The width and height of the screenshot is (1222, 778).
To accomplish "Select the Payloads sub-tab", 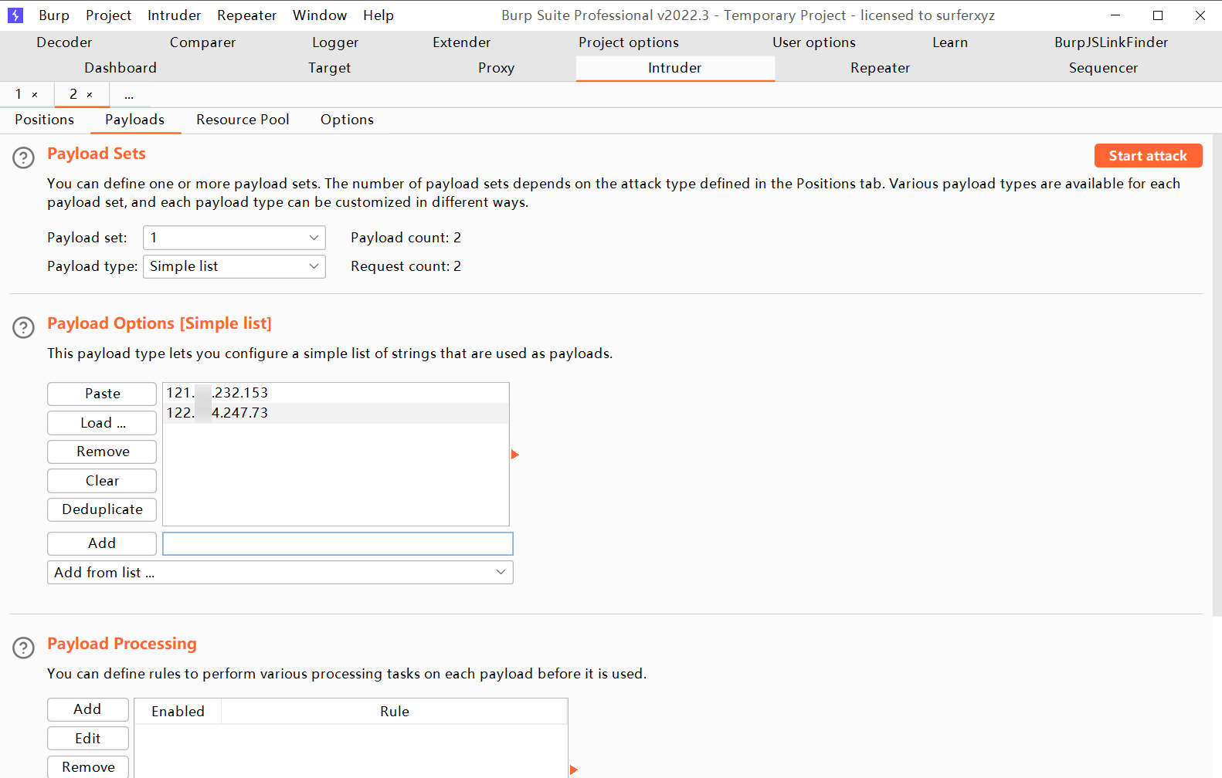I will point(135,120).
